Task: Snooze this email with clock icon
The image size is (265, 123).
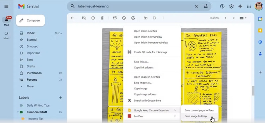Action: [x=124, y=18]
